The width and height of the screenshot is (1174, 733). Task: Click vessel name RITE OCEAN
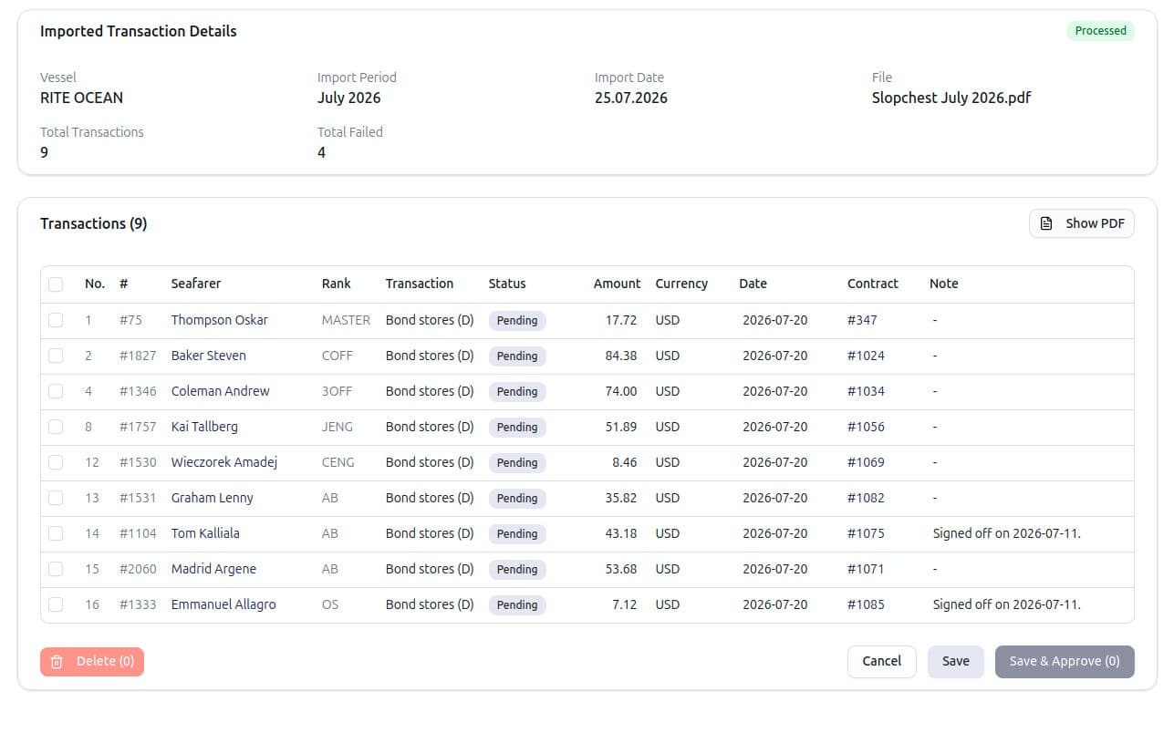tap(81, 98)
